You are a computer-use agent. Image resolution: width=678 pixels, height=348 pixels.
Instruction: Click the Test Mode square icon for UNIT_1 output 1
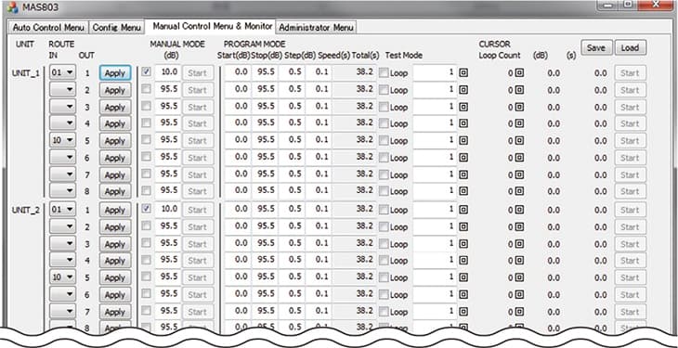pos(463,73)
